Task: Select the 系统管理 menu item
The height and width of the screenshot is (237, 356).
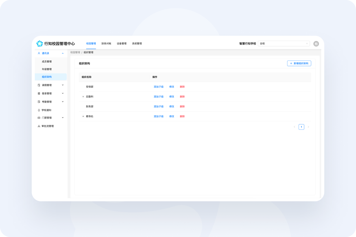Action: pos(137,43)
